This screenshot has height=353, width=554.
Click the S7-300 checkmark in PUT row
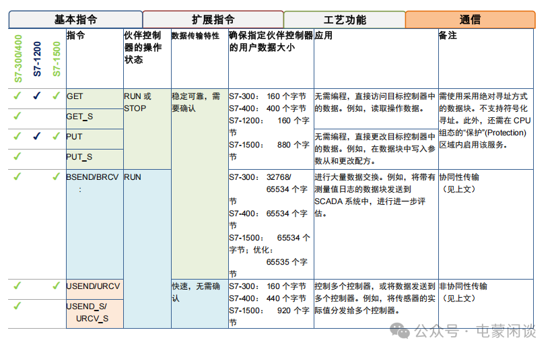18,136
